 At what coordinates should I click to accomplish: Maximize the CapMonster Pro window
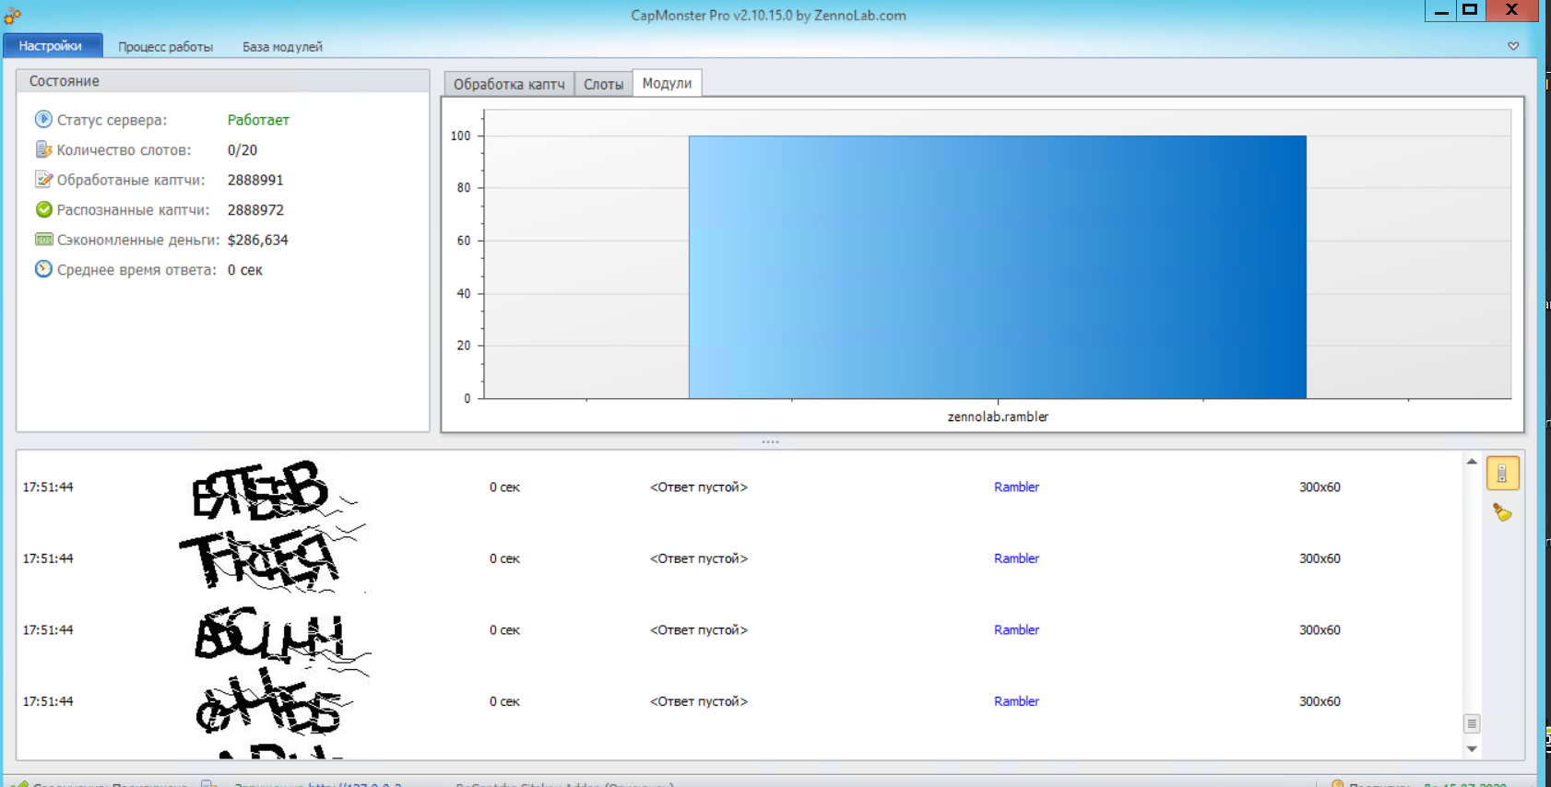pos(1471,10)
